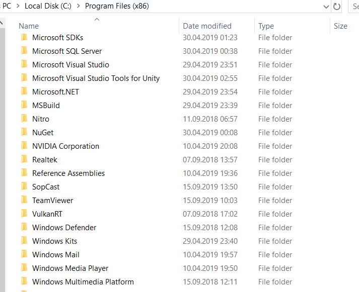Image resolution: width=359 pixels, height=292 pixels.
Task: Select the Realtek folder icon
Action: click(x=24, y=159)
